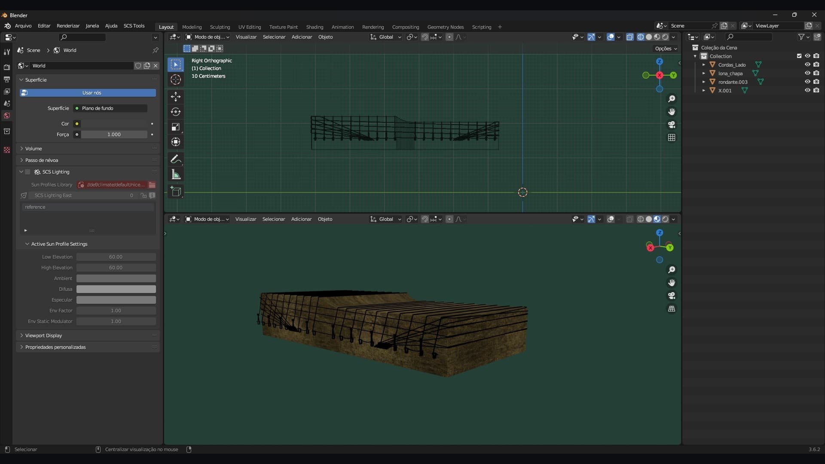Activate the Move tool
This screenshot has width=825, height=464.
click(x=175, y=96)
